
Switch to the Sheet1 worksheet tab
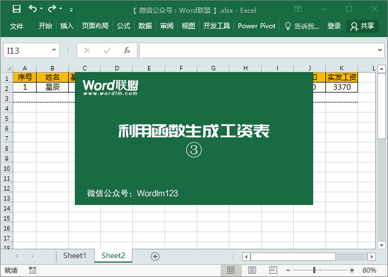[74, 256]
